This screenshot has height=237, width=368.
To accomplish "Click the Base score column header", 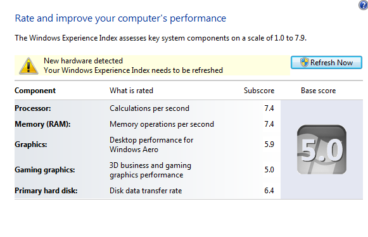I will tap(318, 91).
